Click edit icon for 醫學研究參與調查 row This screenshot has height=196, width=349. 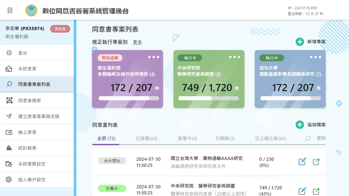[302, 191]
